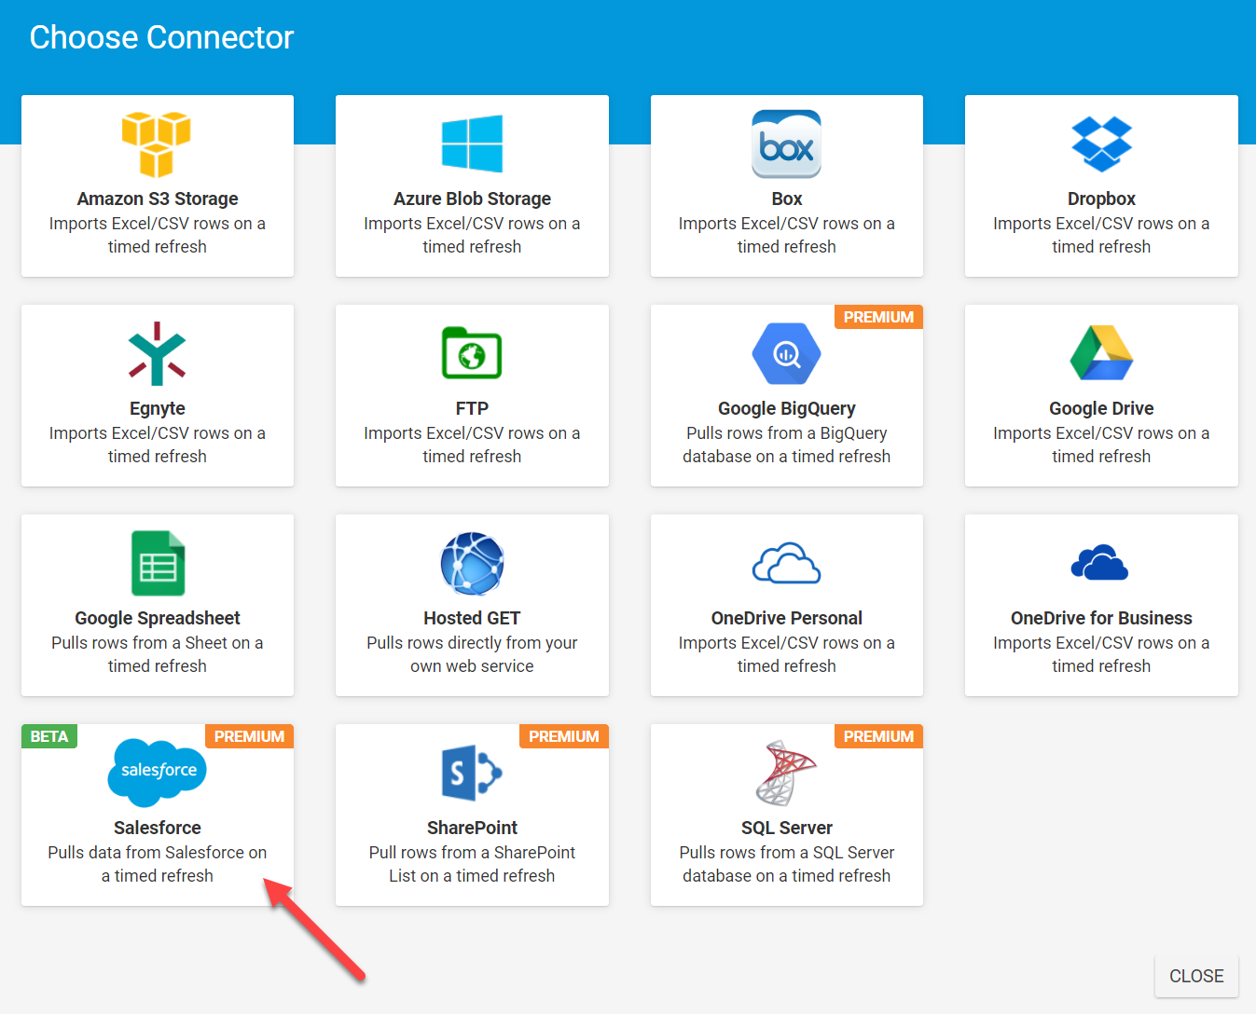Click the Egnyte logo icon
Screen dimensions: 1256x1014
[x=157, y=353]
